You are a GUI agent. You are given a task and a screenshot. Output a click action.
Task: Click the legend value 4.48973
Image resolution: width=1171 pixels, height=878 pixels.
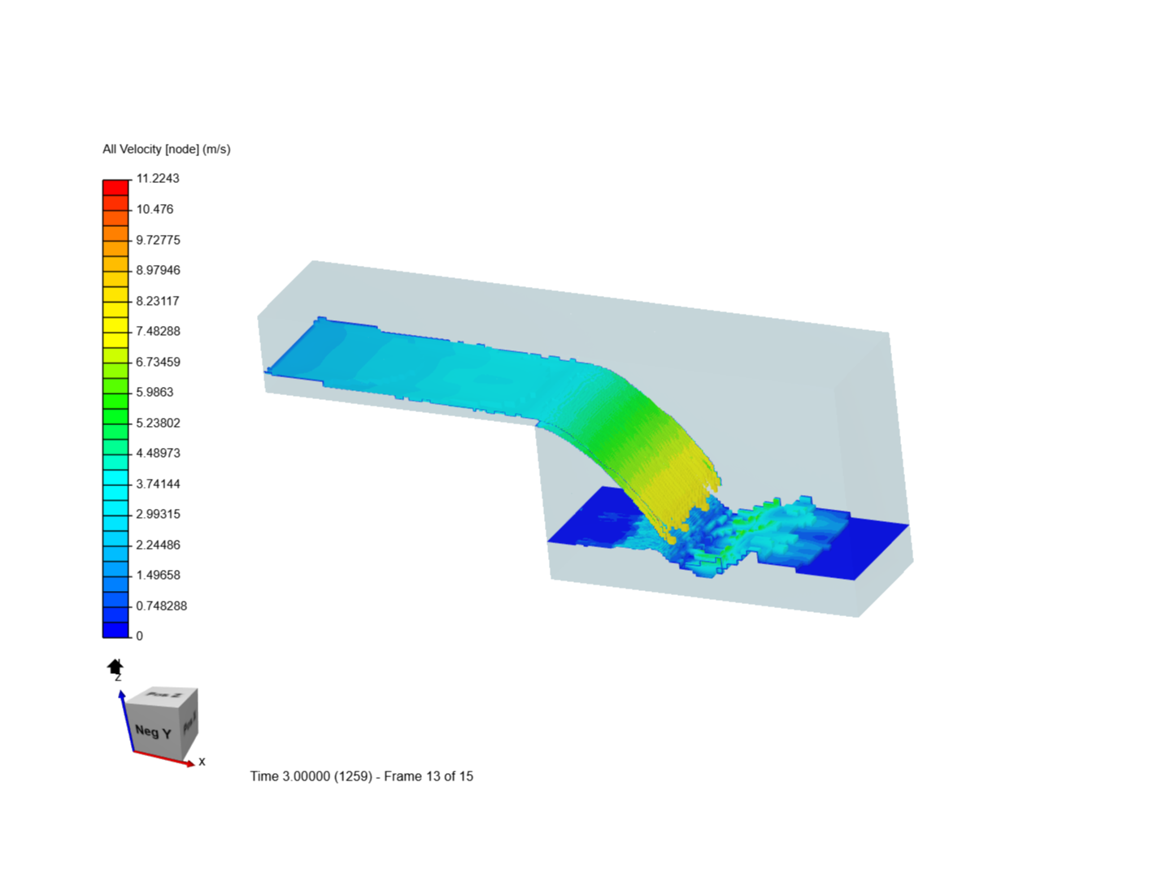158,453
